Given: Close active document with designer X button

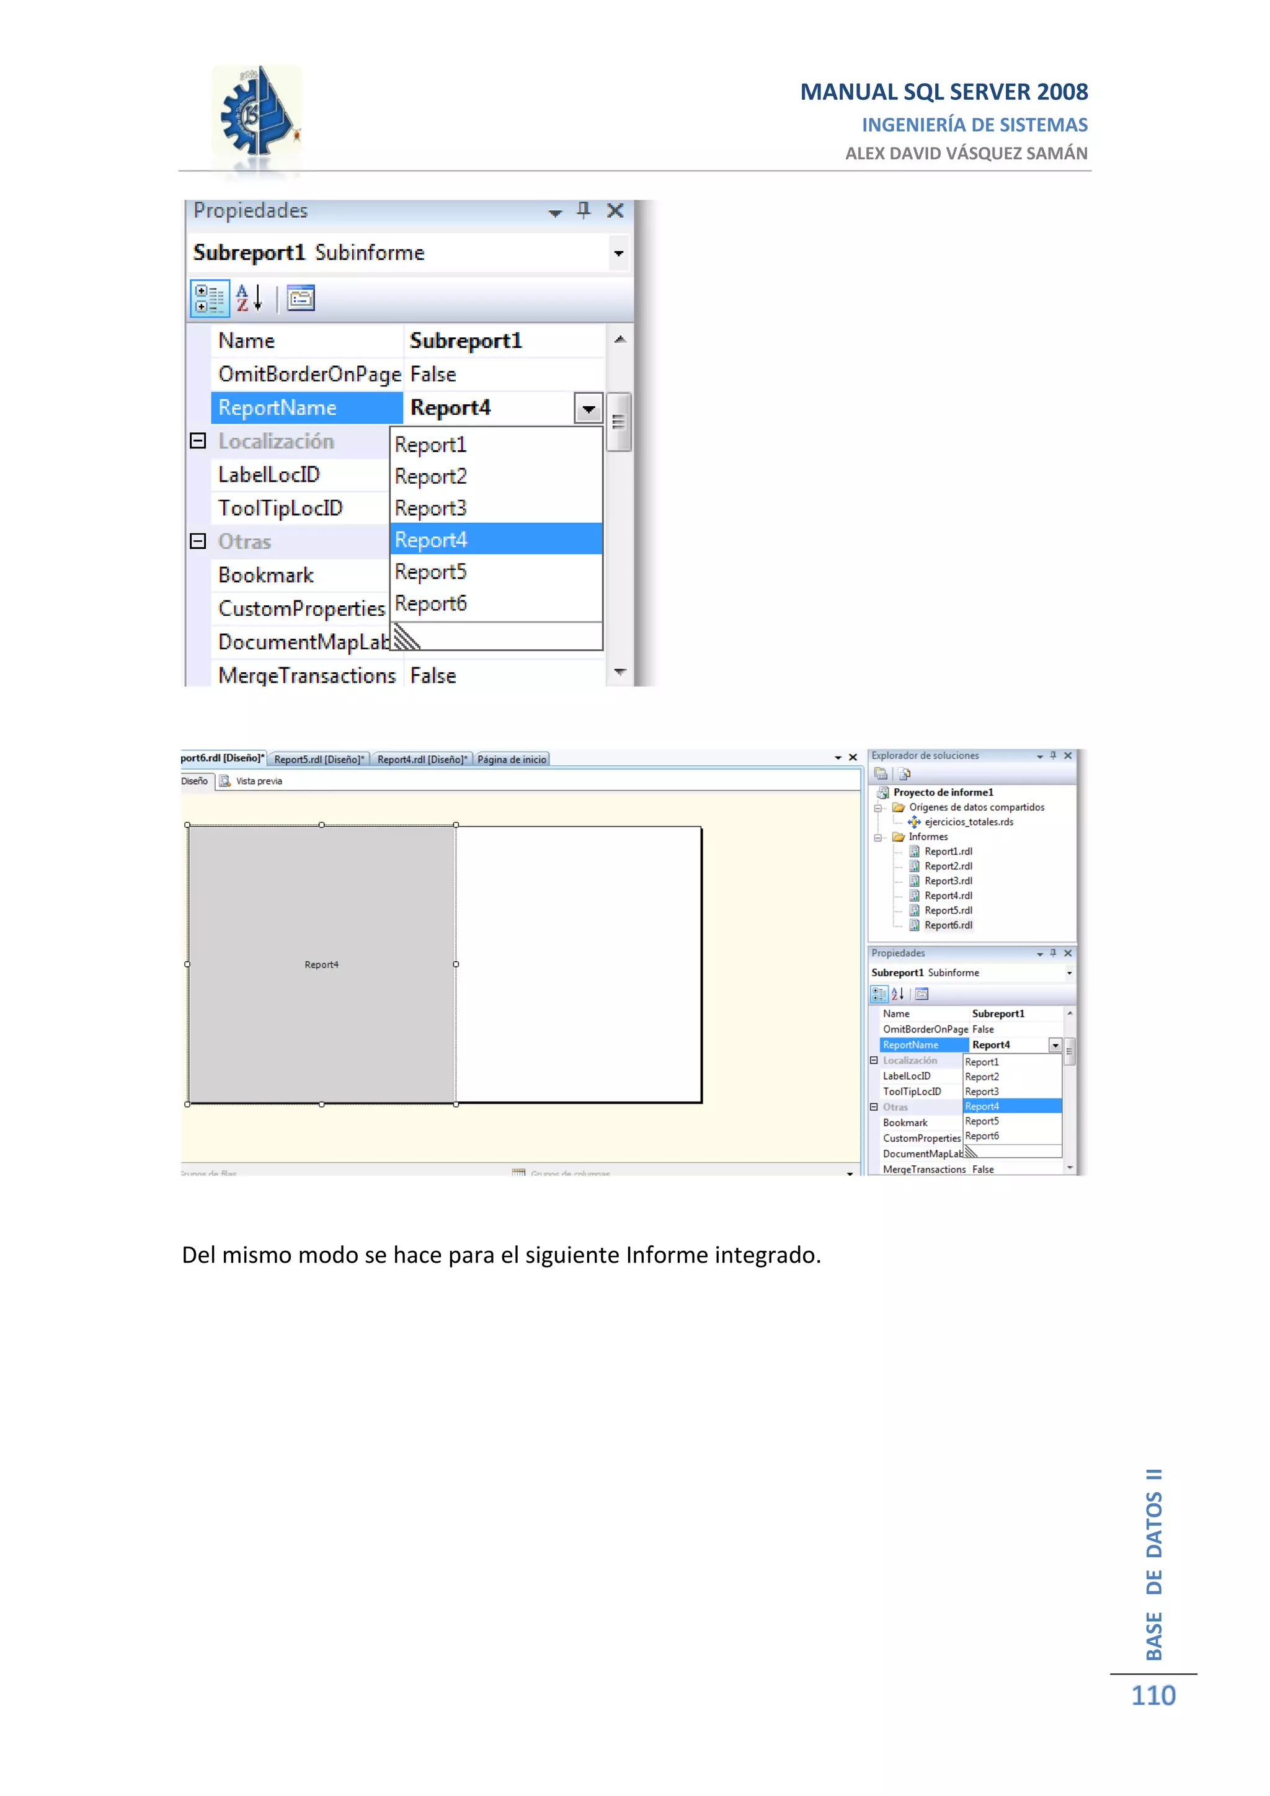Looking at the screenshot, I should tap(853, 757).
